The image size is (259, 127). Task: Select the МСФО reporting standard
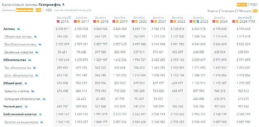coord(242,5)
